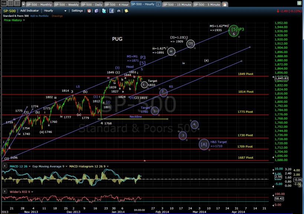Image resolution: width=304 pixels, height=214 pixels.
Task: Click the '1849 Pivot' label
Action: (x=245, y=74)
